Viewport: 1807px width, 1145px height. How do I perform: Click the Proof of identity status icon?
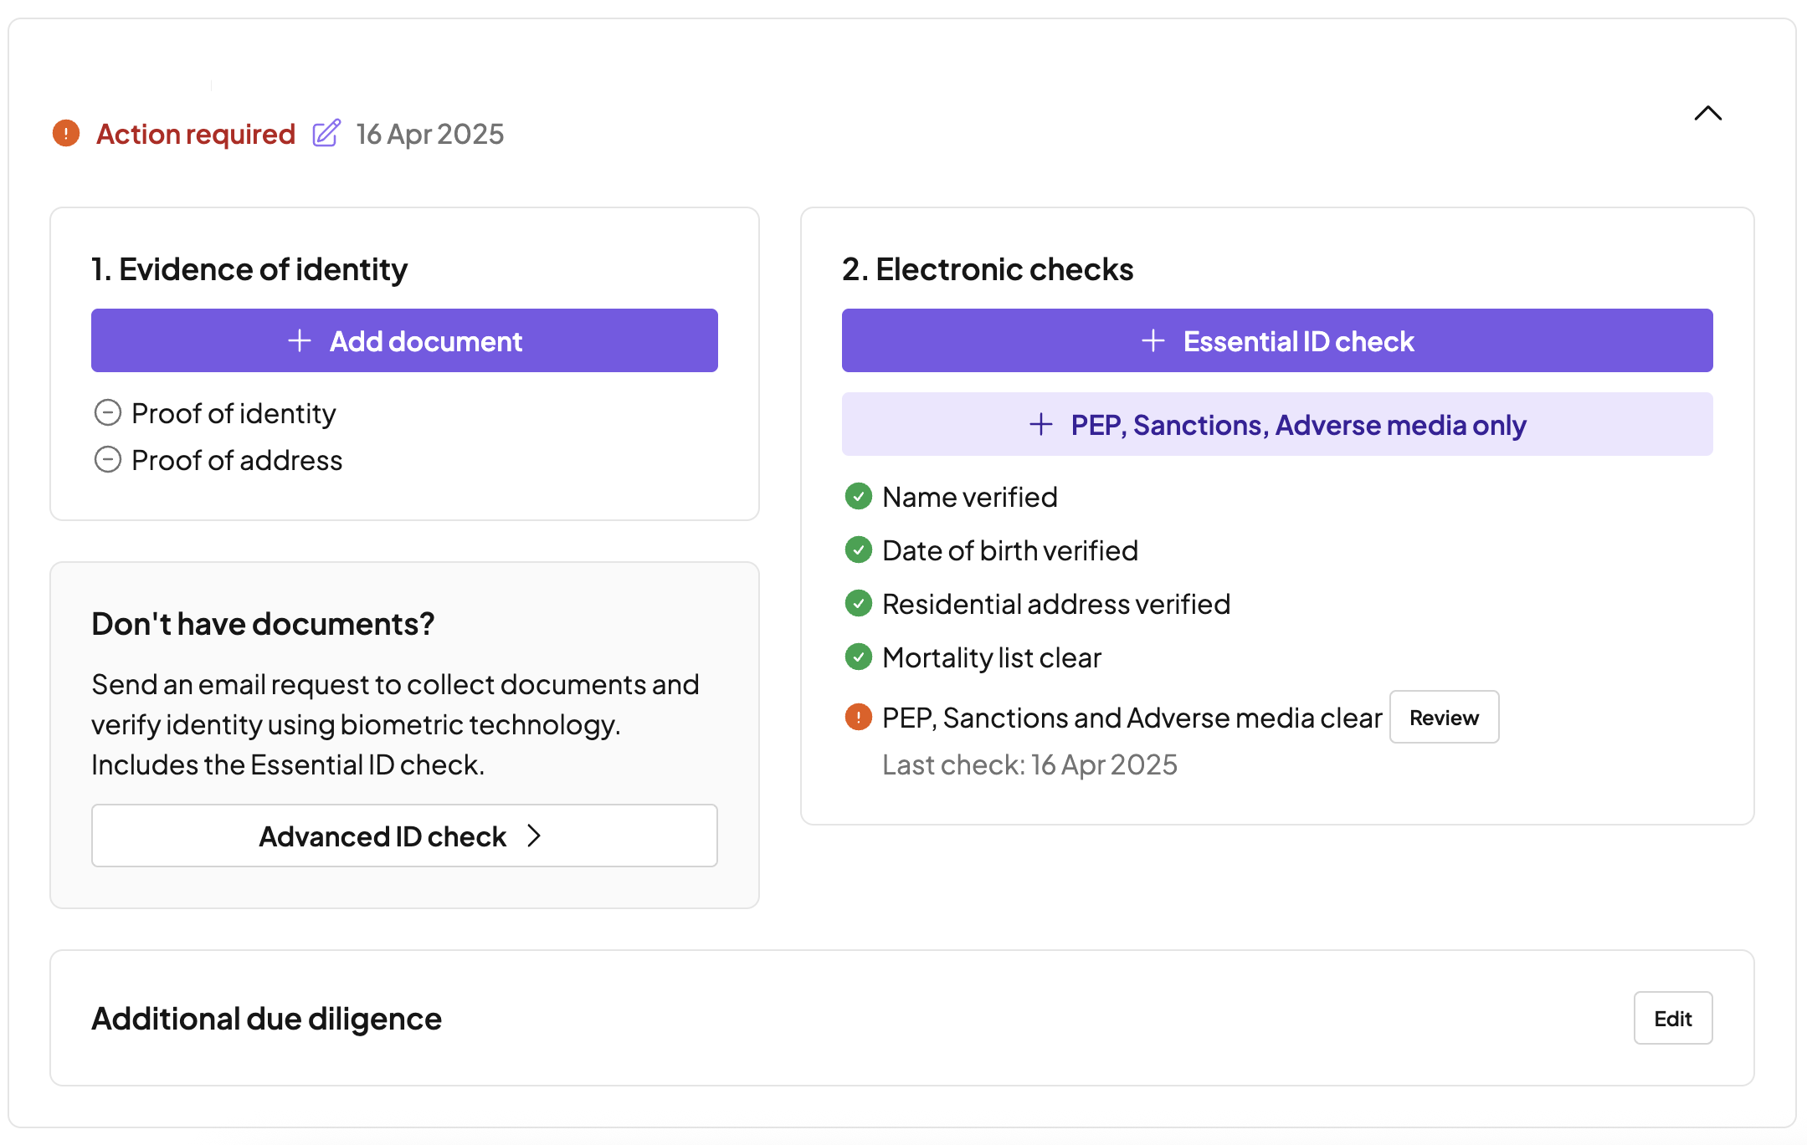click(x=108, y=413)
